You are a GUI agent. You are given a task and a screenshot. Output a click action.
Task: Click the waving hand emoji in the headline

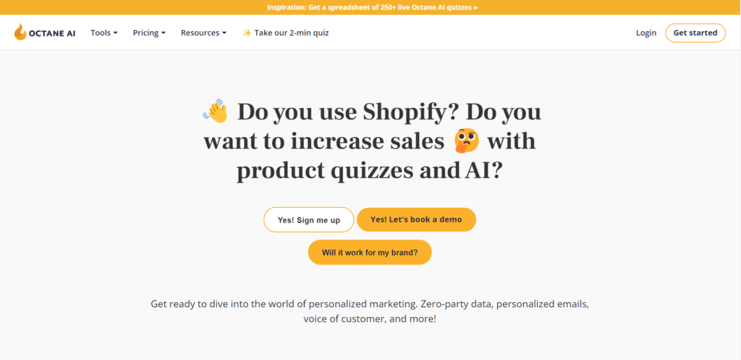pyautogui.click(x=216, y=111)
